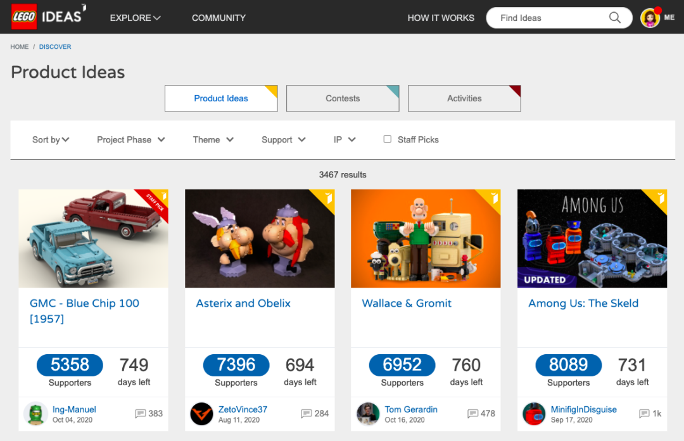Screen dimensions: 684x441
Task: Click the search magnifier icon
Action: pos(614,18)
